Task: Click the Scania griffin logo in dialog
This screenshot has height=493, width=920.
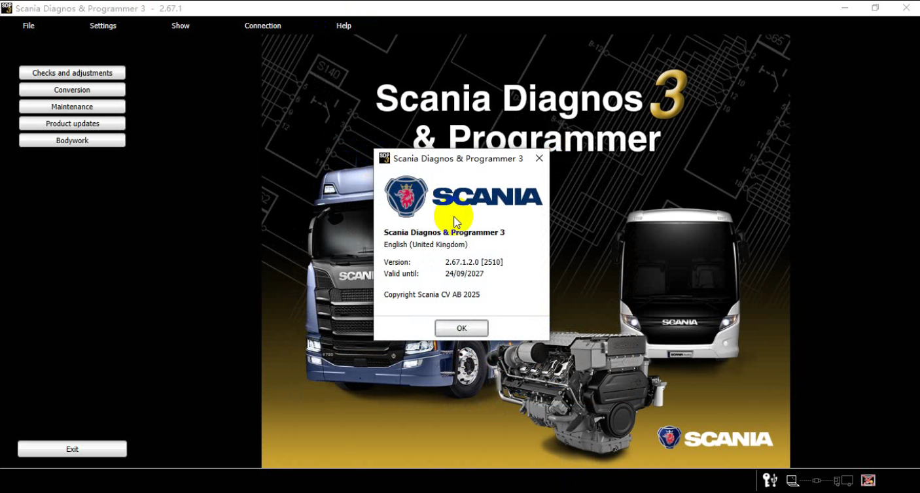Action: (x=406, y=196)
